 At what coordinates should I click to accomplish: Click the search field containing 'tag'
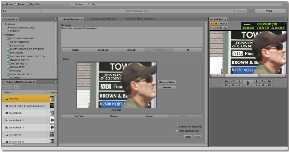coord(187,4)
